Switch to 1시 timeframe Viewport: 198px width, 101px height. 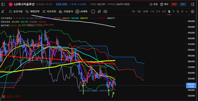coord(152,11)
